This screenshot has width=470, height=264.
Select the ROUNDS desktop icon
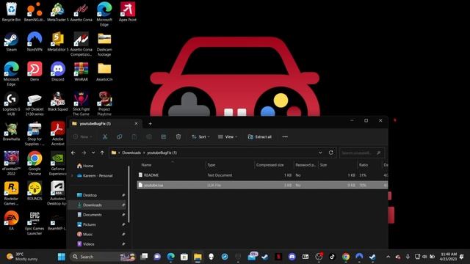[x=35, y=191]
